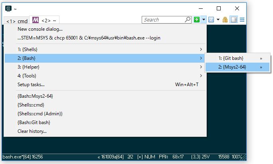This screenshot has height=164, width=273.
Task: Choose {Bash::Git bash} history entry
Action: point(105,123)
